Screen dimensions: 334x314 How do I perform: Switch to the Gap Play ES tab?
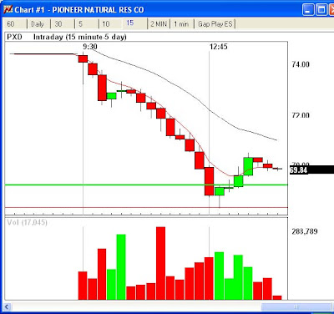215,24
